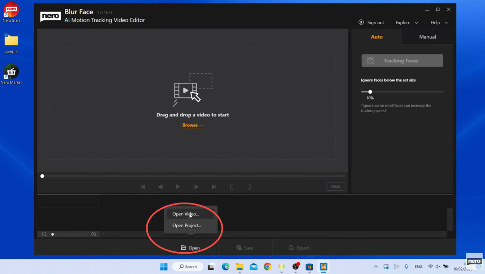Choose Open Video... from the popup menu
The width and height of the screenshot is (485, 274).
[x=186, y=214]
